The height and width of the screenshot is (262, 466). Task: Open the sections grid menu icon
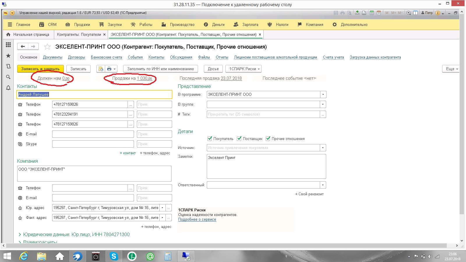tap(8, 45)
